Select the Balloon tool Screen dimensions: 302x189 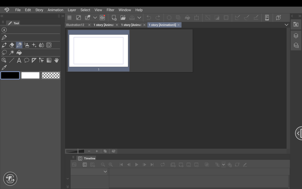(x=26, y=60)
